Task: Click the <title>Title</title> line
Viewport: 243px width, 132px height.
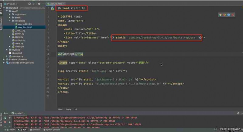Action: [x=80, y=33]
